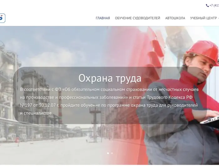Go to АВТОШКОЛА section
Viewport: 219px width, 167px height.
click(x=175, y=18)
